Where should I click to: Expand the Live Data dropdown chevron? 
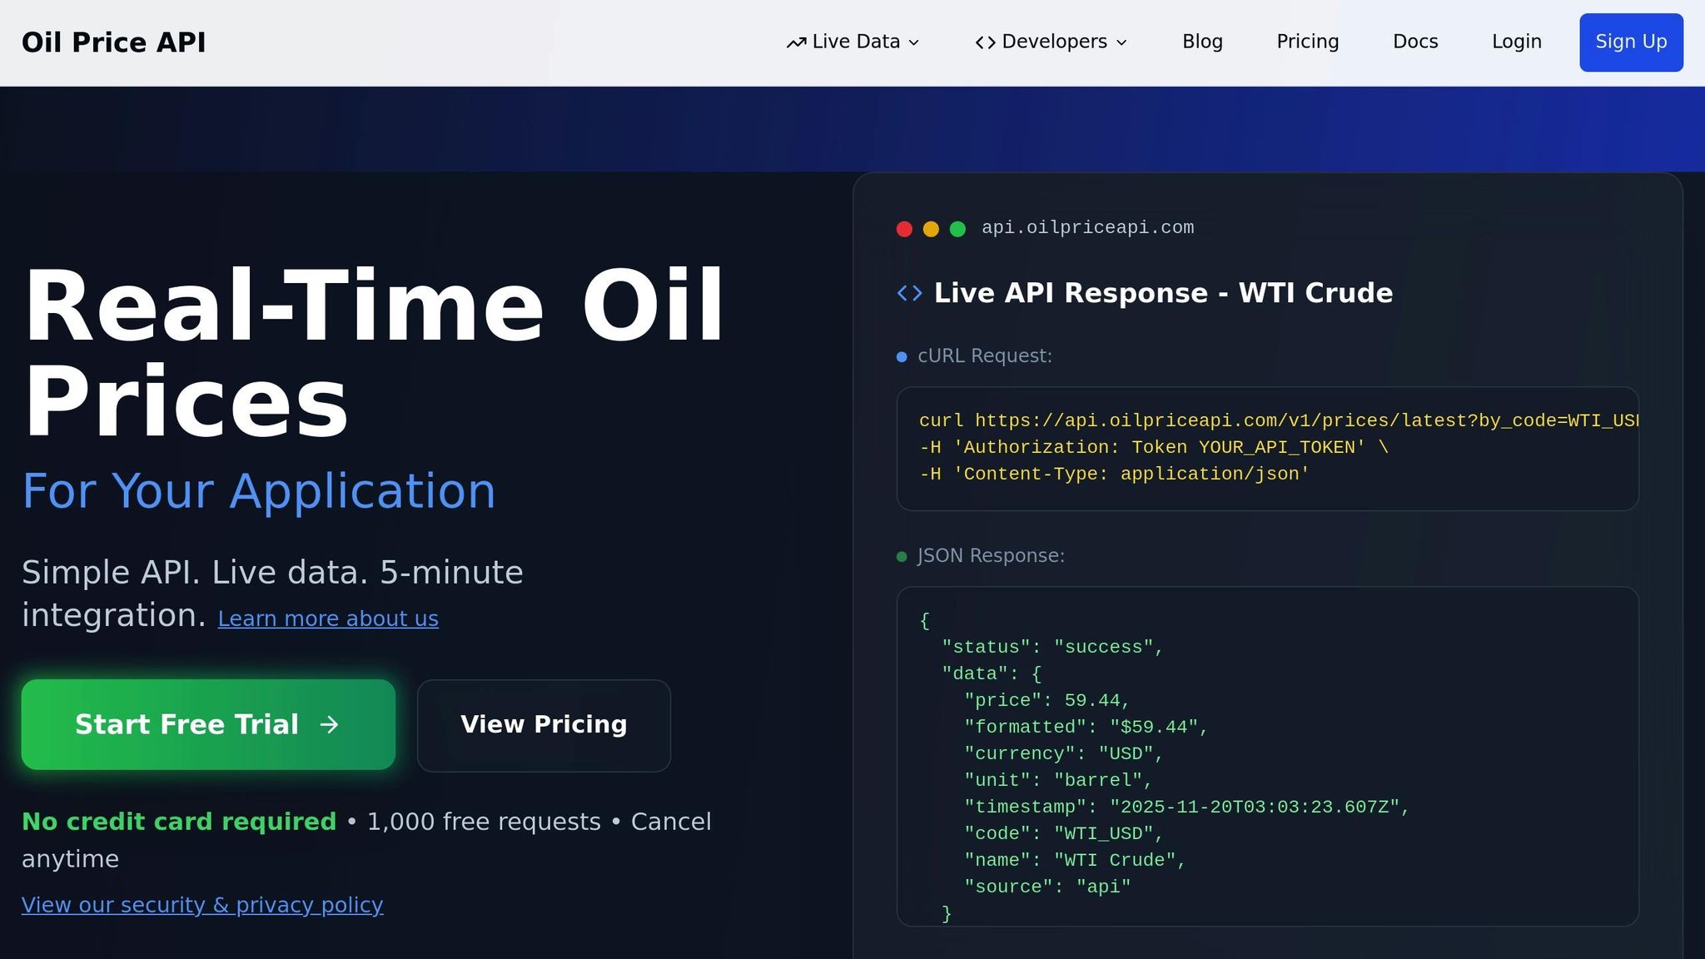click(x=913, y=42)
